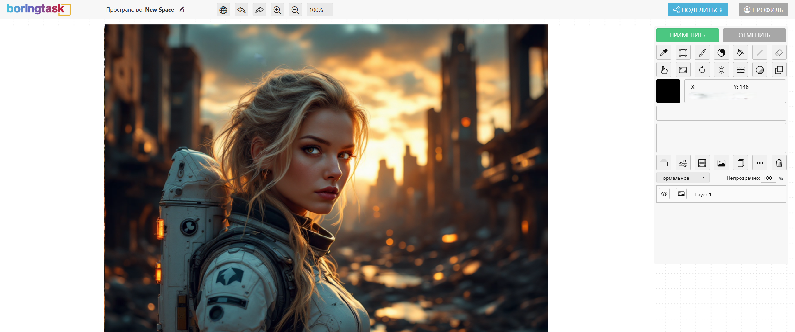Viewport: 795px width, 332px height.
Task: Choose the paint bucket fill tool
Action: (x=740, y=53)
